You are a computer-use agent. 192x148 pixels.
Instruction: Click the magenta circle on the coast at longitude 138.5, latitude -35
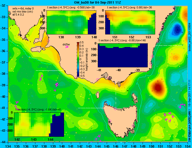click(48, 41)
